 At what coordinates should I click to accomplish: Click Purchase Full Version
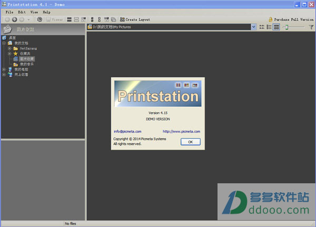pyautogui.click(x=291, y=19)
